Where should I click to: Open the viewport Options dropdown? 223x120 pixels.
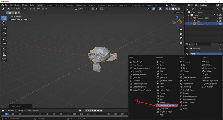179,13
